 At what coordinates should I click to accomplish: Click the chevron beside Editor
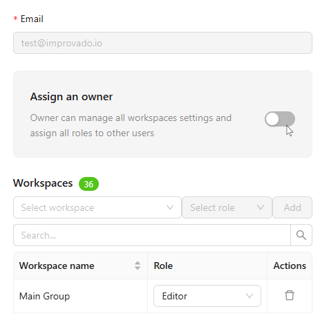250,296
